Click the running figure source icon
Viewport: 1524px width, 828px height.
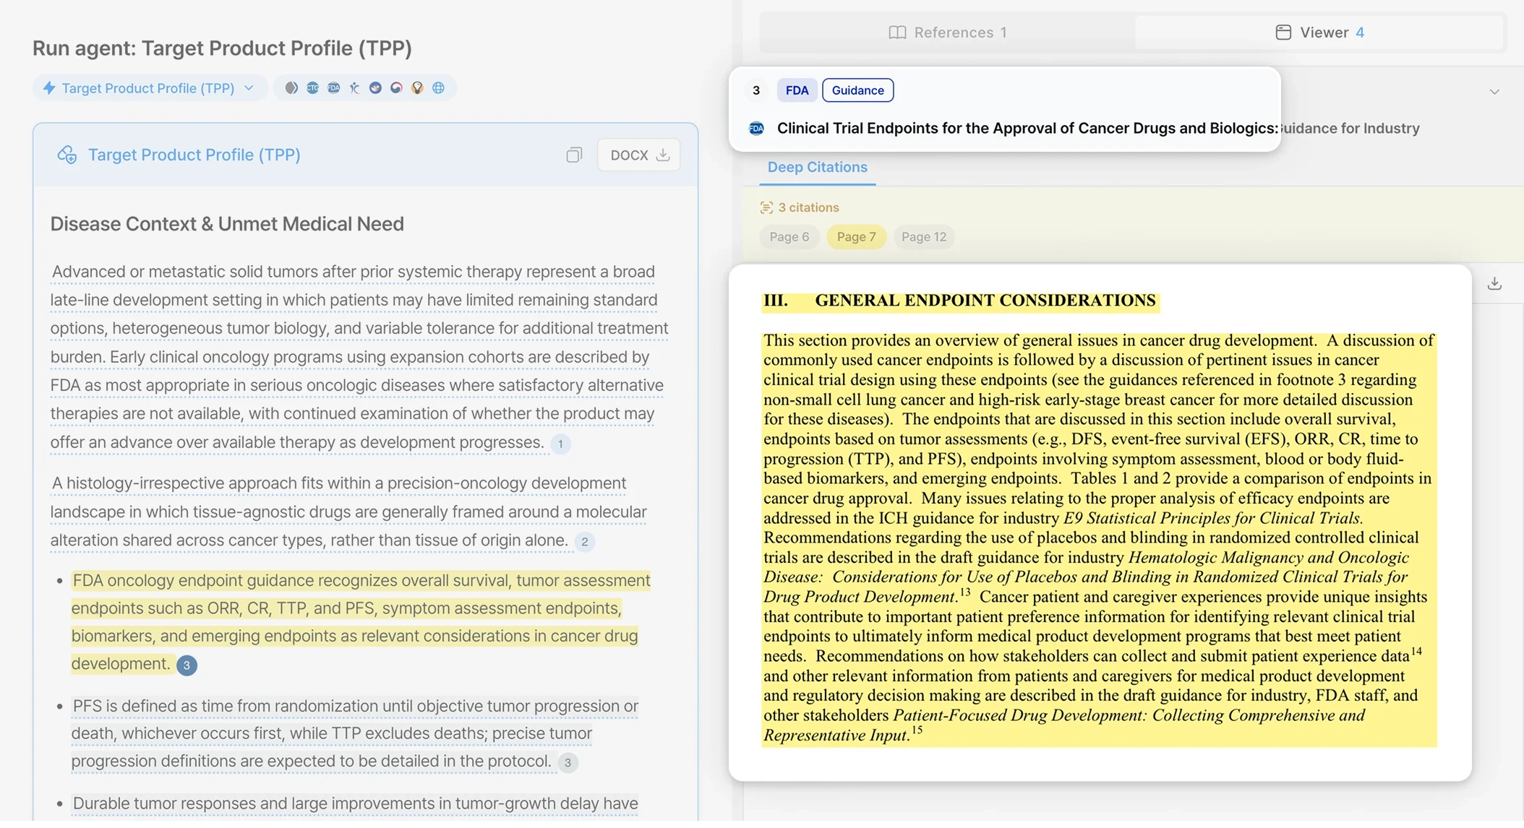[x=354, y=88]
